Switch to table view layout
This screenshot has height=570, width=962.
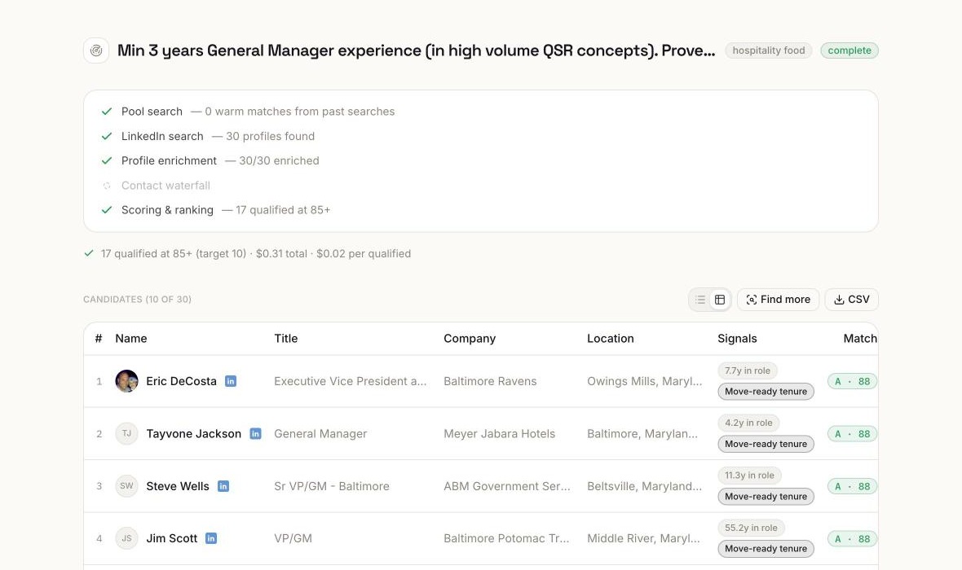(x=720, y=300)
